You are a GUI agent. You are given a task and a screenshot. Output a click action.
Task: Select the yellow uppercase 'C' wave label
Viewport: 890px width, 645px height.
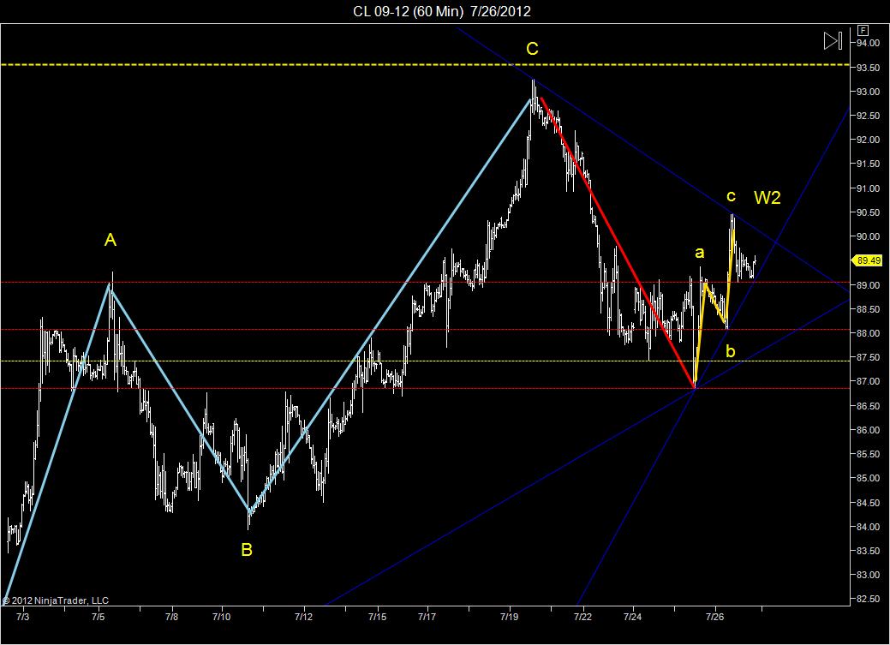point(532,49)
